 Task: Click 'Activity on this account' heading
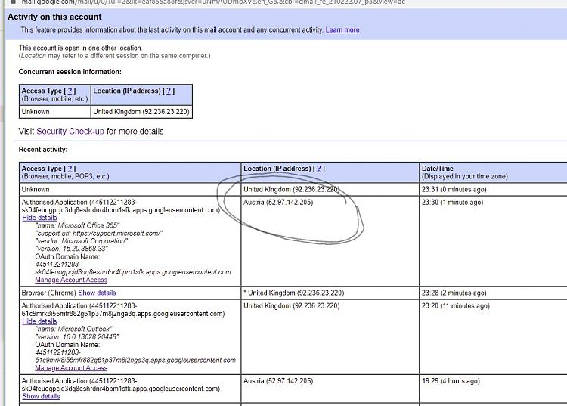coord(54,17)
